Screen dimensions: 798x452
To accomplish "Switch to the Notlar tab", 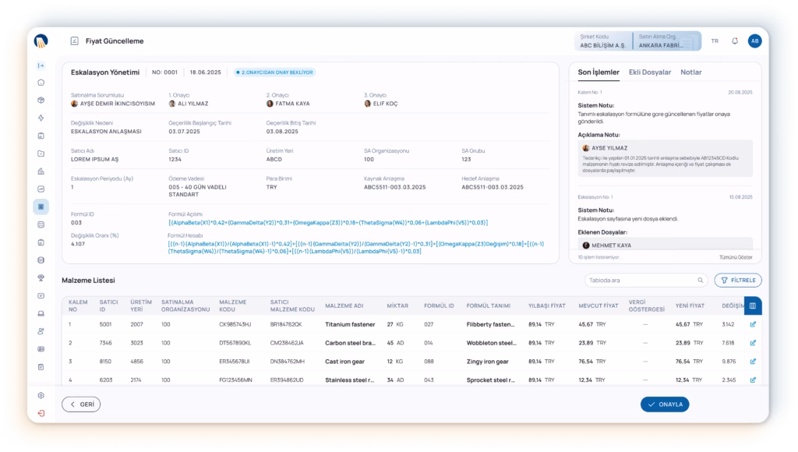I will (x=691, y=72).
